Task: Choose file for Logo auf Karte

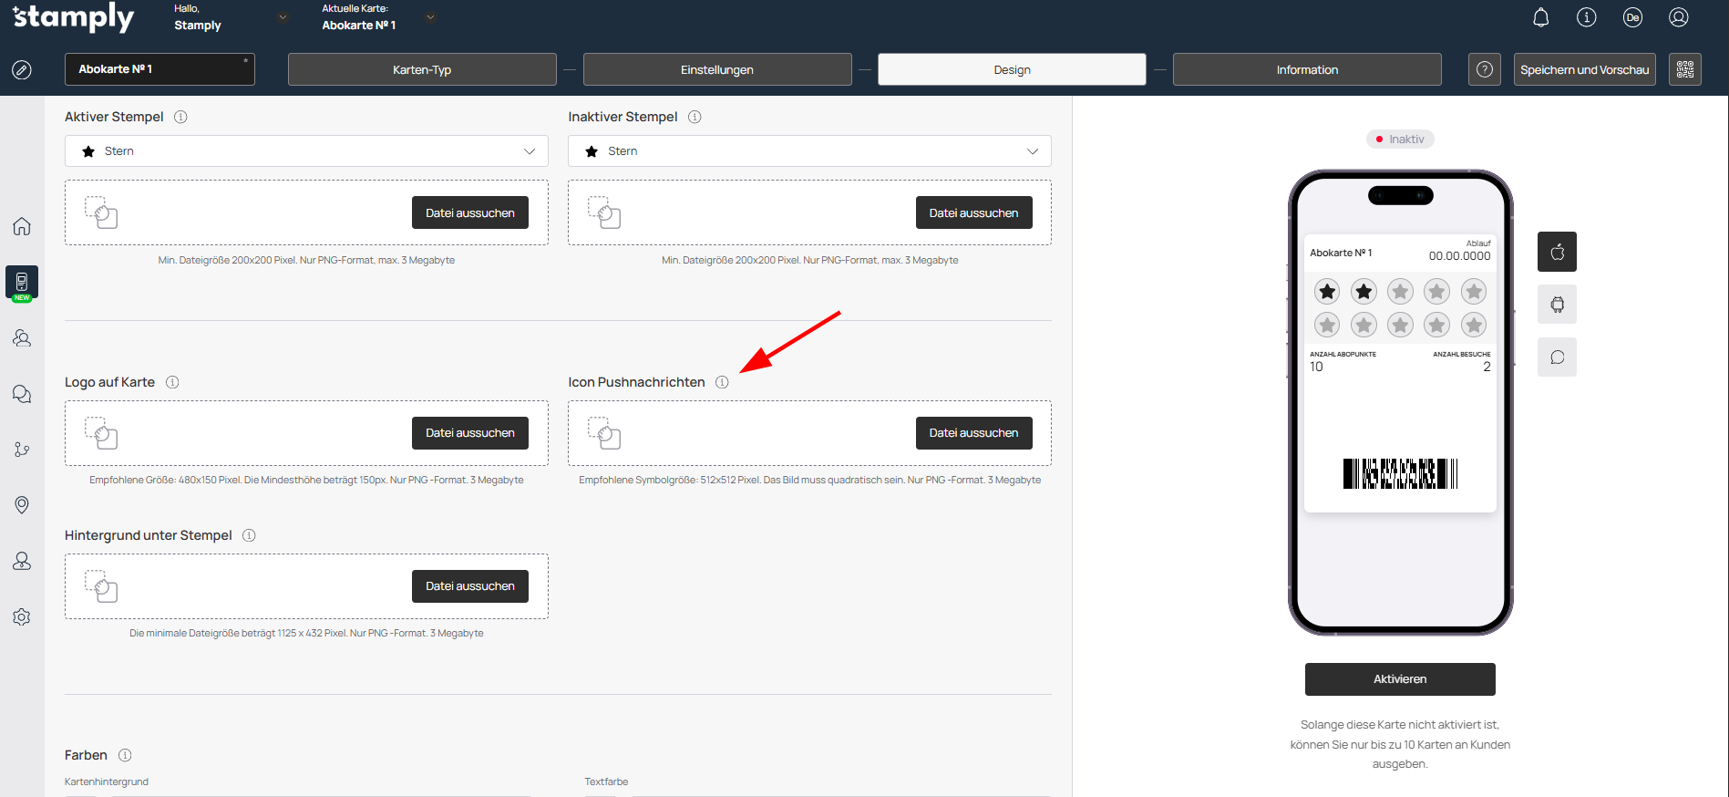Action: 469,433
